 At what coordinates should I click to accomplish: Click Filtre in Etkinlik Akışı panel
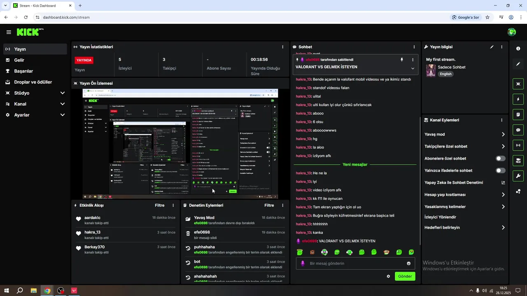[x=160, y=205]
